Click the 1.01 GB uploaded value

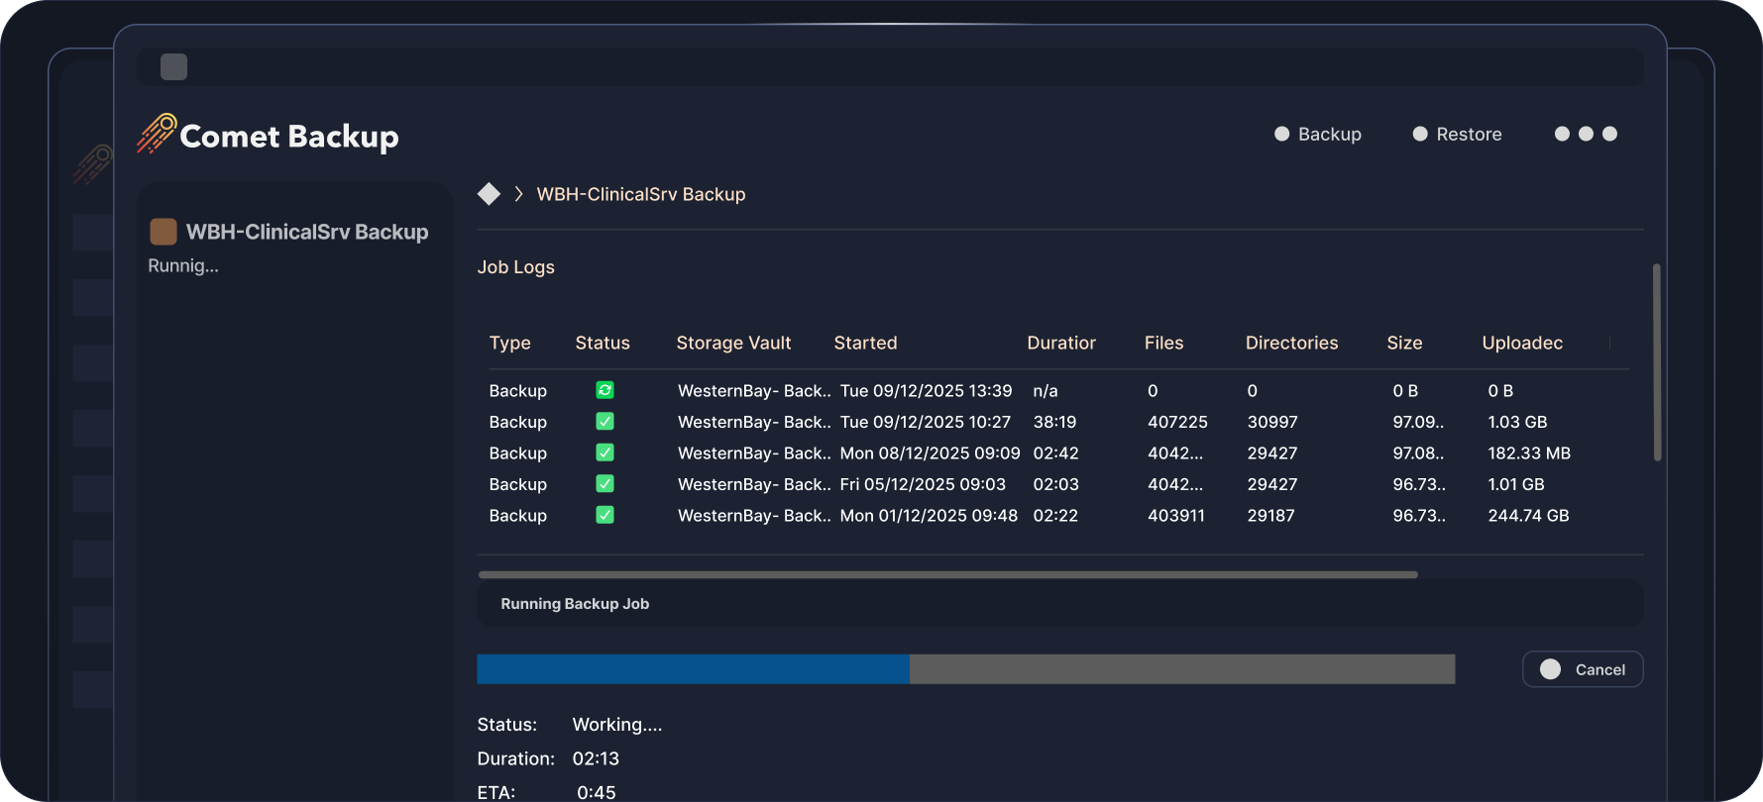(1516, 484)
